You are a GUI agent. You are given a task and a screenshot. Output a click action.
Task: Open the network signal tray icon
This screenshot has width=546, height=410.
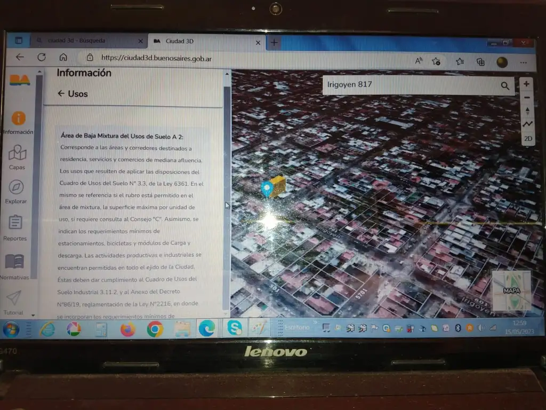[x=493, y=328]
